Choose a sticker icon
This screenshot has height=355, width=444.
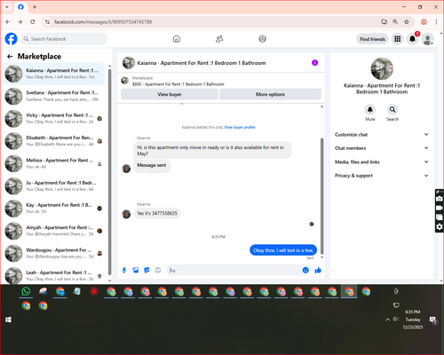click(x=147, y=270)
